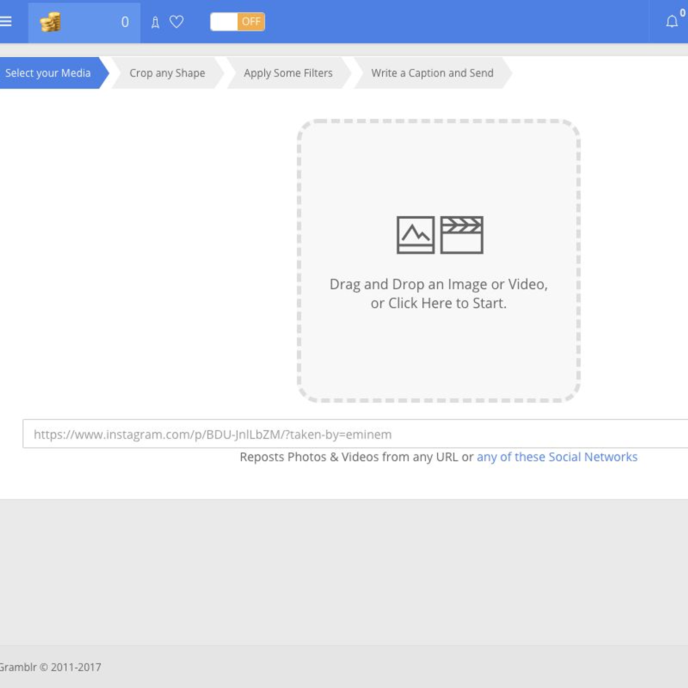Click the gold coins icon
688x688 pixels.
(x=50, y=22)
